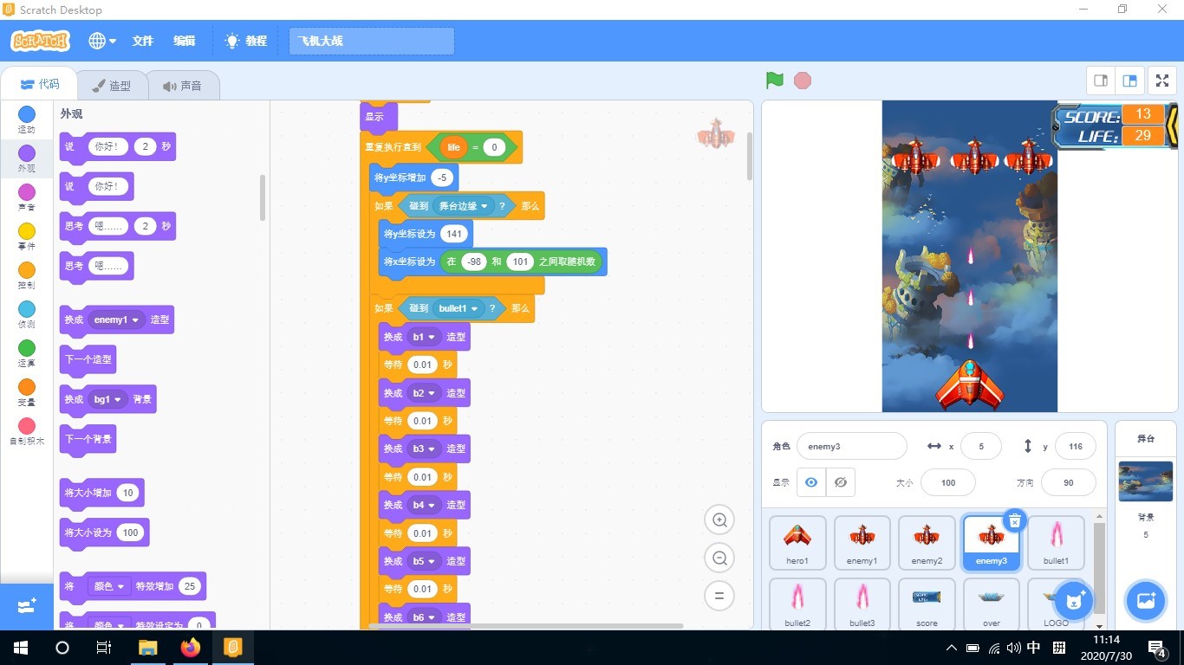
Task: Switch to small stage layout
Action: (x=1101, y=81)
